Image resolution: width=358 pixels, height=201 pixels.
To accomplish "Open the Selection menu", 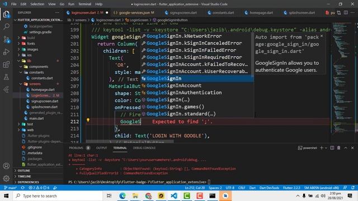I will (37, 4).
